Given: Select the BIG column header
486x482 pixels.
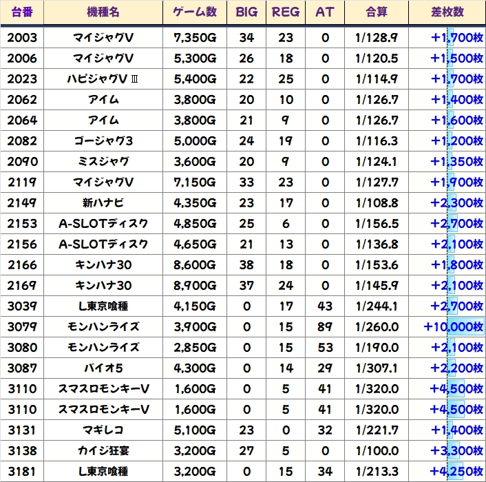Looking at the screenshot, I should coord(246,12).
